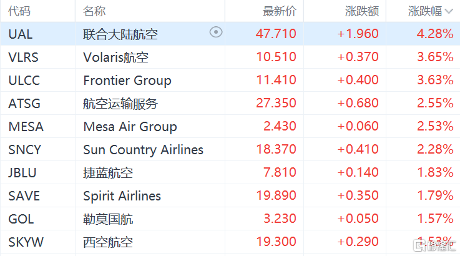Viewport: 460px width, 256px height.
Task: Open Sun Country Airlines stock
Action: (x=144, y=149)
